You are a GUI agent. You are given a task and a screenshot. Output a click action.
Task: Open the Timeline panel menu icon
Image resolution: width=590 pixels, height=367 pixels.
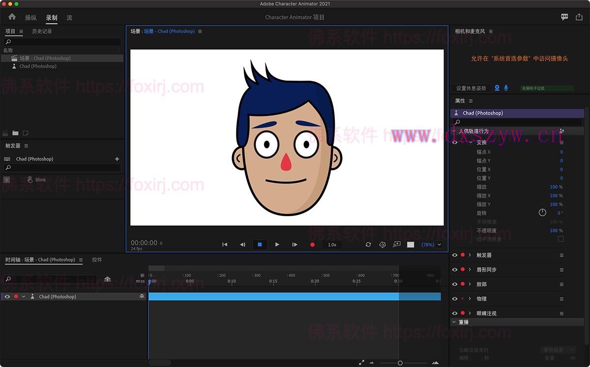coord(81,260)
